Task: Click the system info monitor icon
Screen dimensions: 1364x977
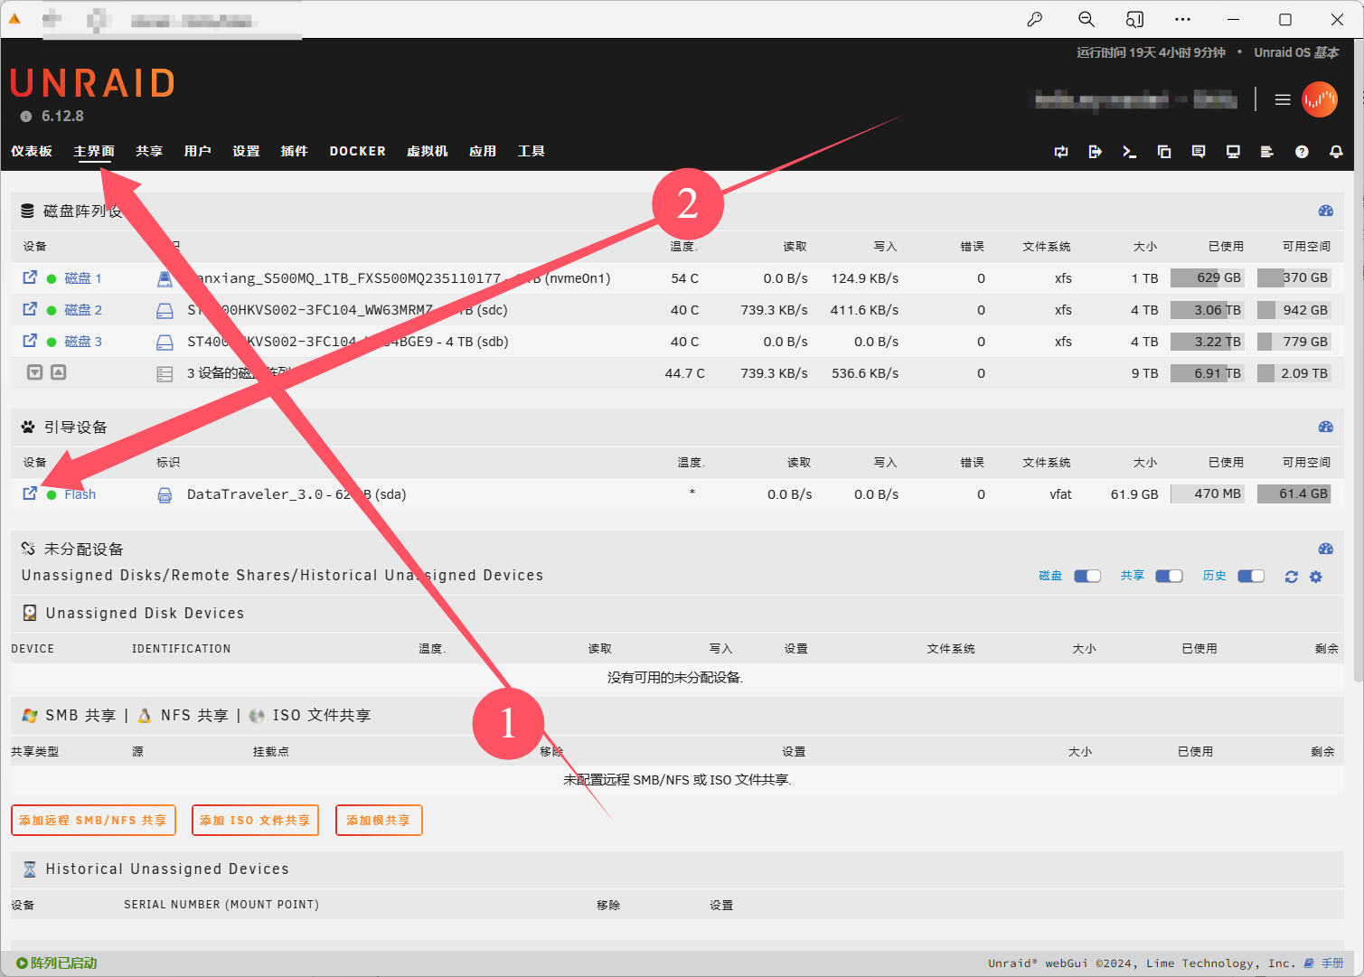Action: pos(1232,152)
